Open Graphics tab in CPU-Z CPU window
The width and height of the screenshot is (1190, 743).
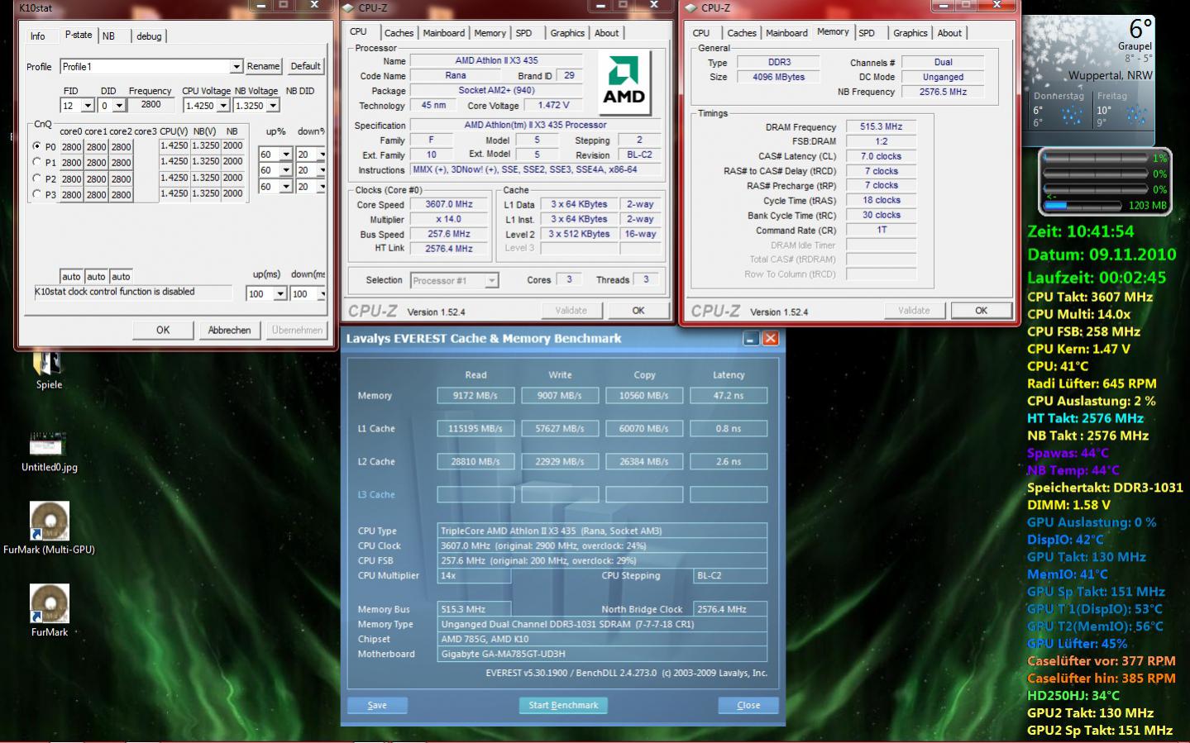(x=567, y=33)
